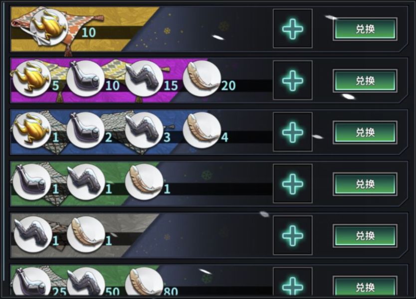Click the plus button in purple row
Screen dimensions: 416x299
pos(293,80)
